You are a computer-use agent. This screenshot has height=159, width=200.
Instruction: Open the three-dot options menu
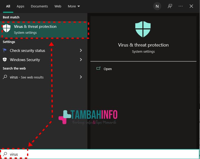pos(181,6)
